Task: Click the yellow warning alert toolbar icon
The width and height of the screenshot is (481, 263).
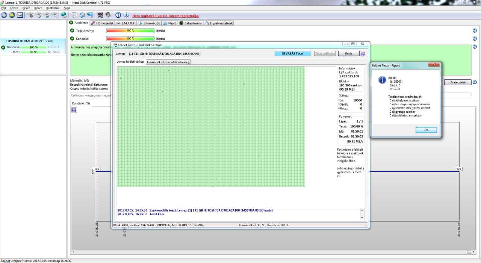Action: [x=12, y=15]
